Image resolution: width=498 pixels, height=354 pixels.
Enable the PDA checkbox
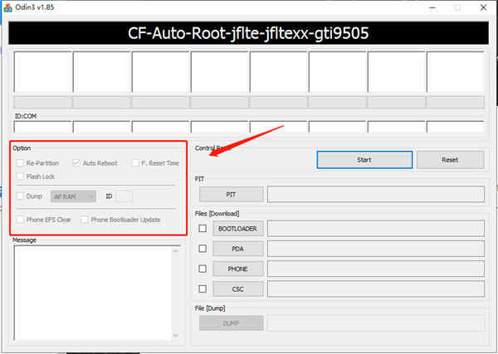click(x=203, y=249)
